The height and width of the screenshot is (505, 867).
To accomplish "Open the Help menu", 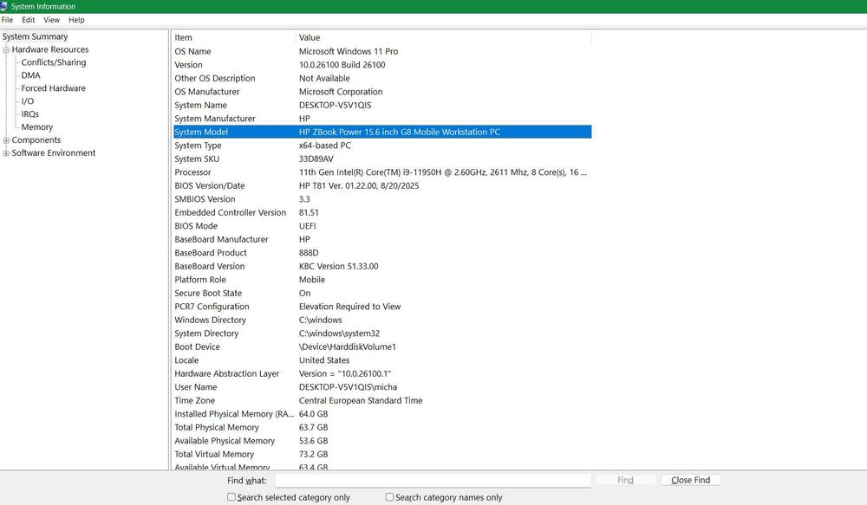I will [x=76, y=20].
